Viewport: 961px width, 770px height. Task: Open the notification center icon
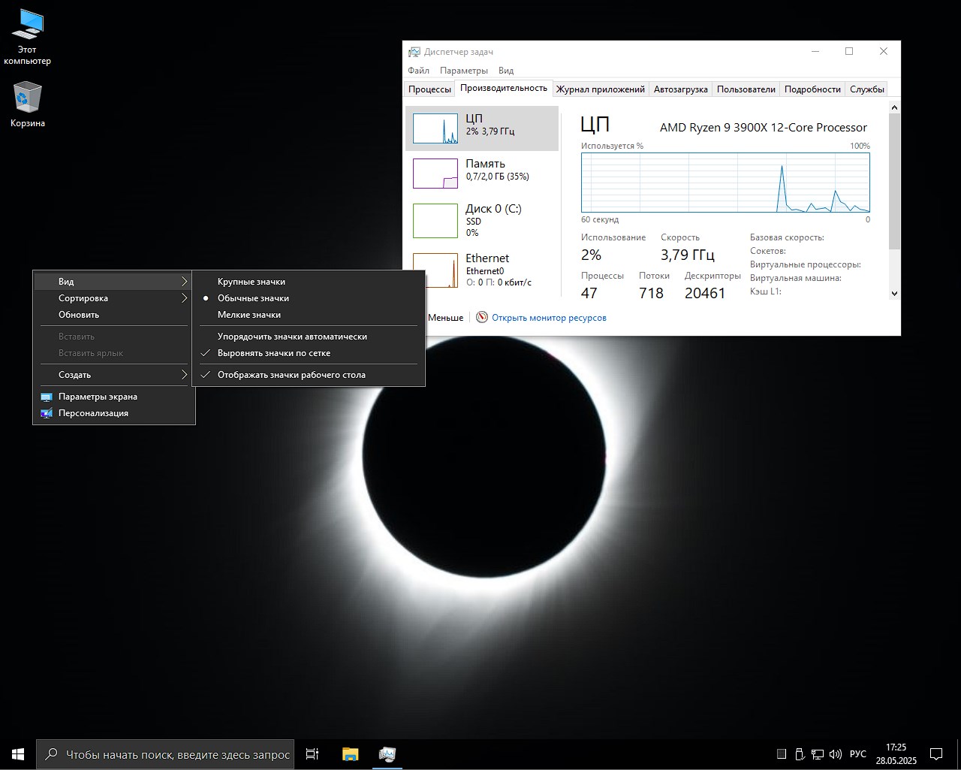click(936, 754)
